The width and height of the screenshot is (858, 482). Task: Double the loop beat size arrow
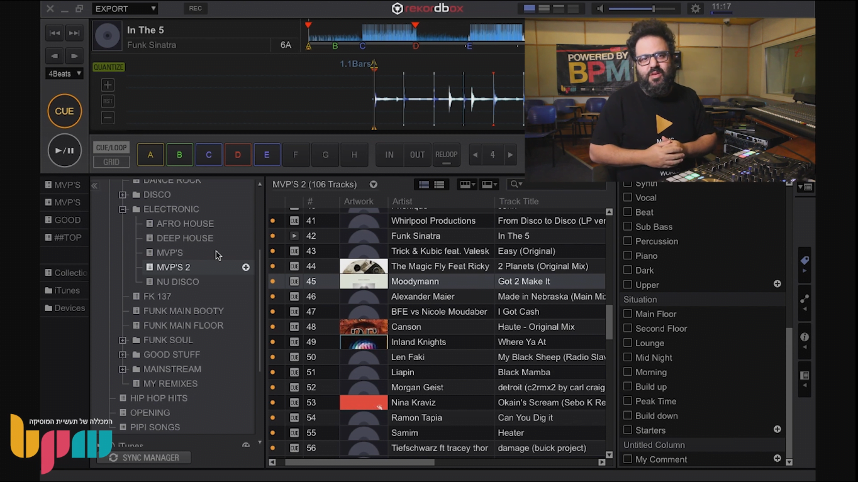pos(510,155)
